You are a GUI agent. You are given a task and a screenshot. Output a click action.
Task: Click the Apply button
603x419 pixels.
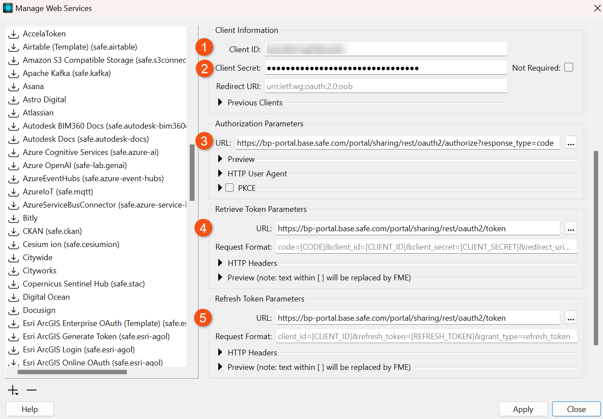click(523, 409)
